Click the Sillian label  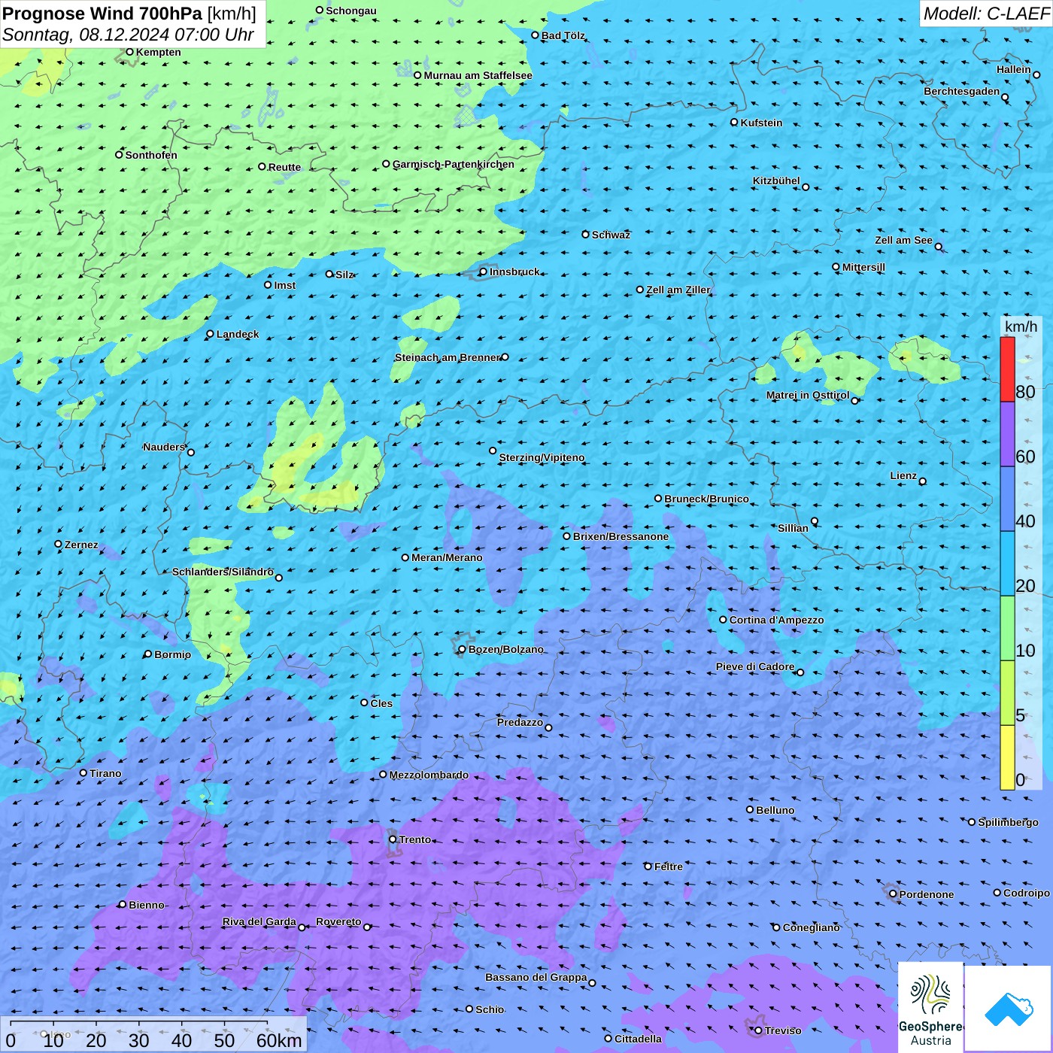[x=793, y=528]
